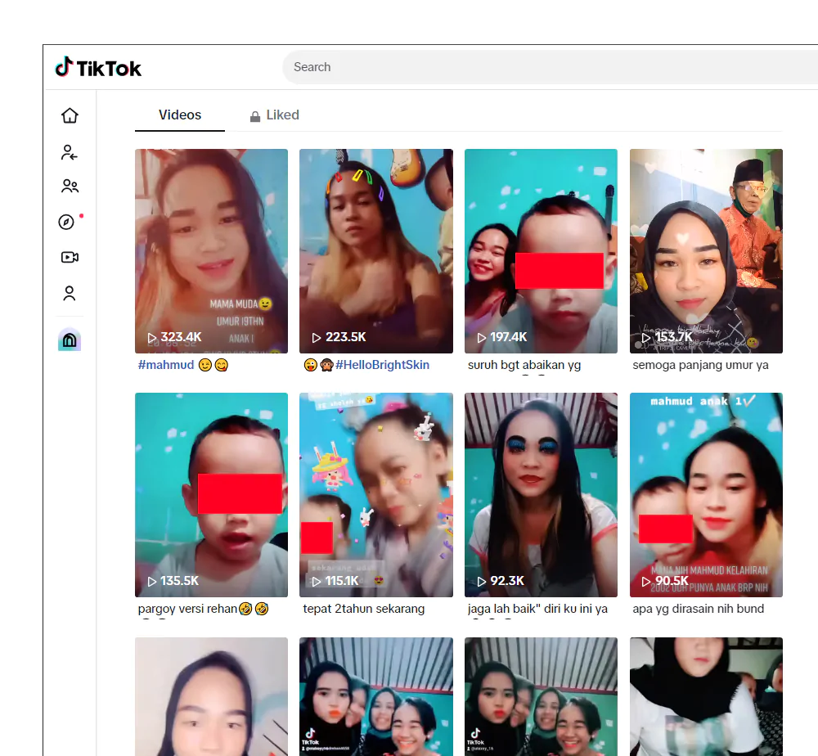
Task: Click the #mahmud hashtag link
Action: pyautogui.click(x=166, y=365)
